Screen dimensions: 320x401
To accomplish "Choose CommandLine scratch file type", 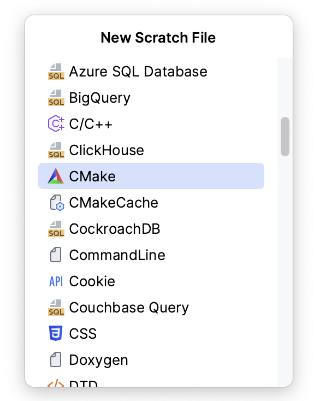I will click(151, 255).
